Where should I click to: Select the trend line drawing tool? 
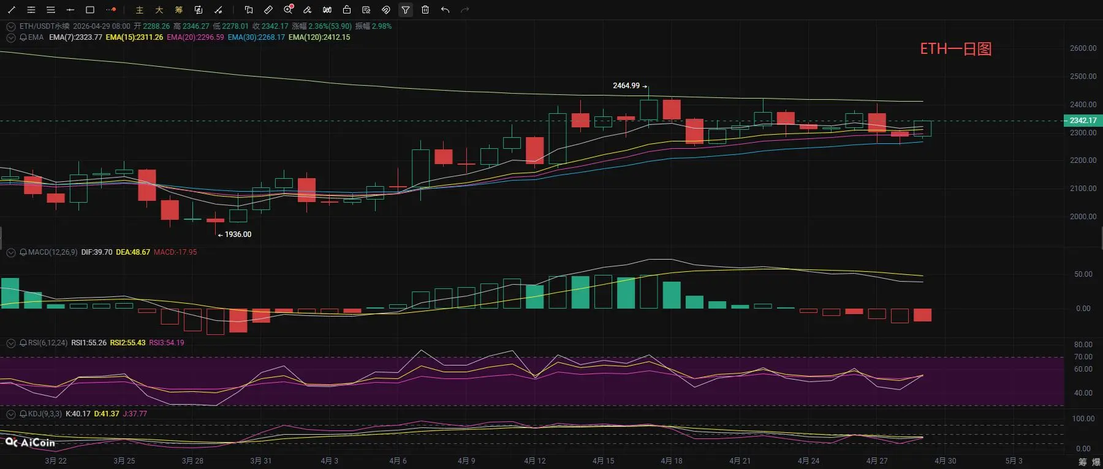(x=11, y=10)
